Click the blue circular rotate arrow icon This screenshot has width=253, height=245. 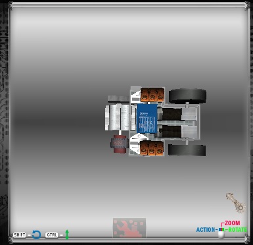(36, 234)
